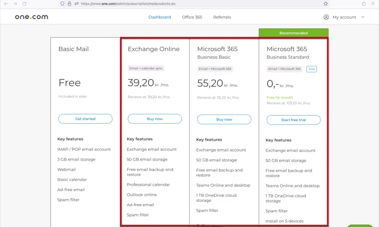This screenshot has width=379, height=227.
Task: View site security via the padlock icon
Action: point(69,4)
